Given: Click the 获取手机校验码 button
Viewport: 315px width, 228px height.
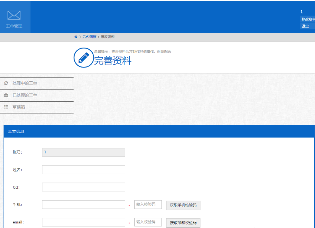Looking at the screenshot, I should point(183,205).
